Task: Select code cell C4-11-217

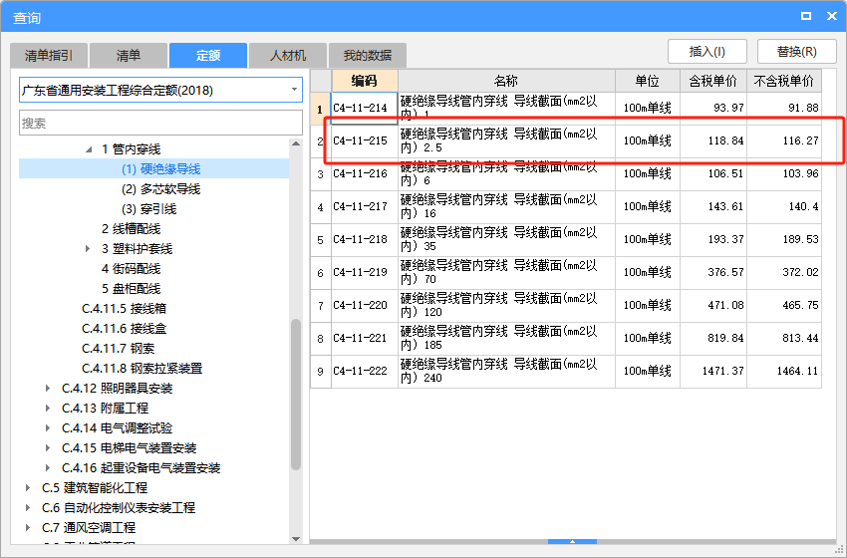Action: [365, 207]
